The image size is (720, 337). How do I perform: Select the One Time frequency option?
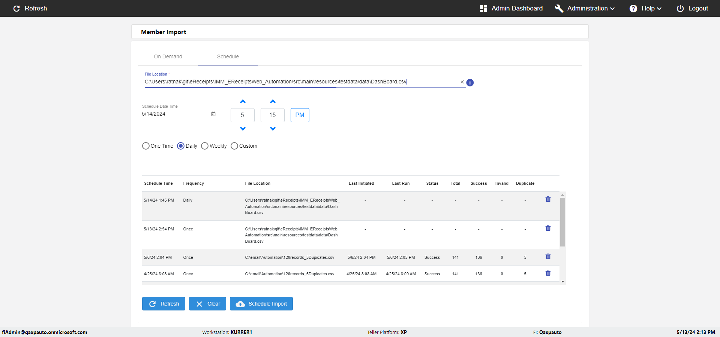coord(146,146)
